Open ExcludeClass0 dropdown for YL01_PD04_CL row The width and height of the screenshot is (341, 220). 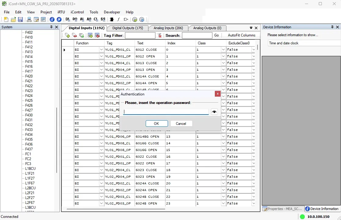[253, 63]
